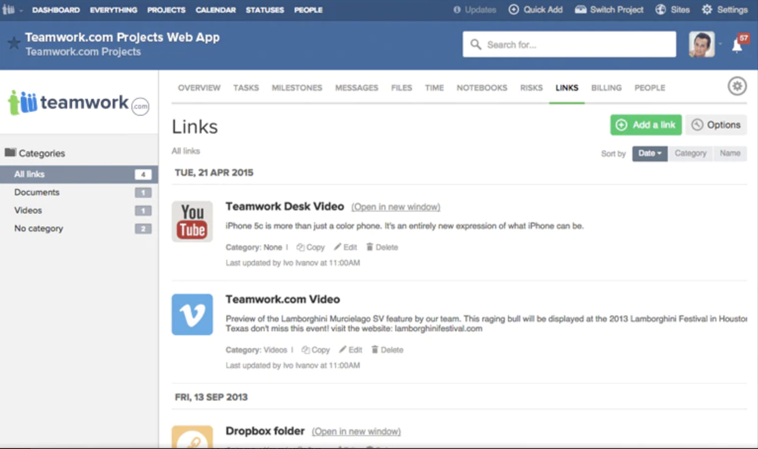Expand the dropdown arrow next to avatar
This screenshot has height=449, width=758.
tap(720, 45)
